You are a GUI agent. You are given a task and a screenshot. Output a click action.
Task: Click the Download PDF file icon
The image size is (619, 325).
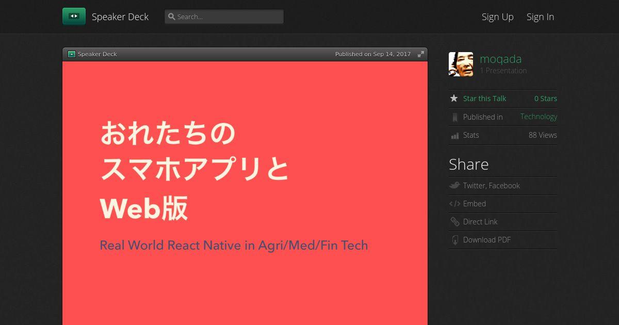454,240
